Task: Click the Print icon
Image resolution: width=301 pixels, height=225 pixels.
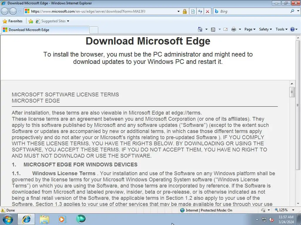Action: pos(233,29)
